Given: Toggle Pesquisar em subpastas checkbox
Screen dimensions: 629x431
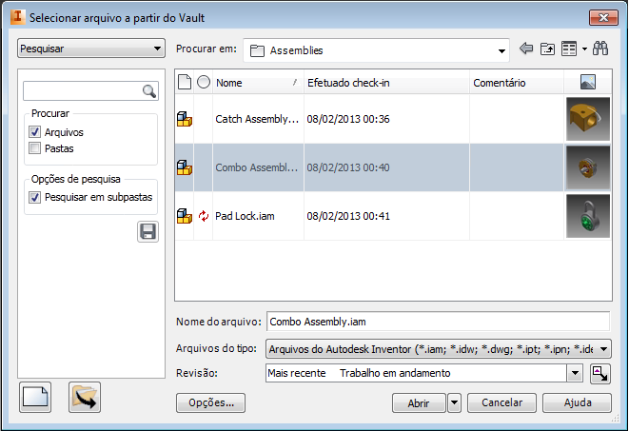Looking at the screenshot, I should pos(35,197).
